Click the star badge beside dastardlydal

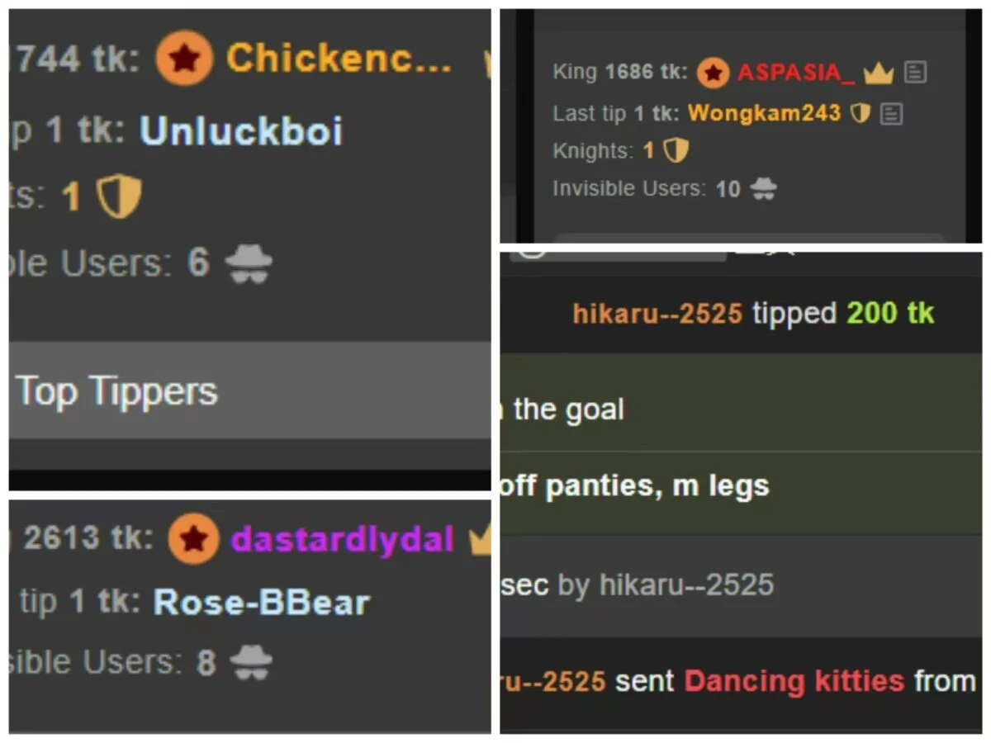[x=194, y=540]
